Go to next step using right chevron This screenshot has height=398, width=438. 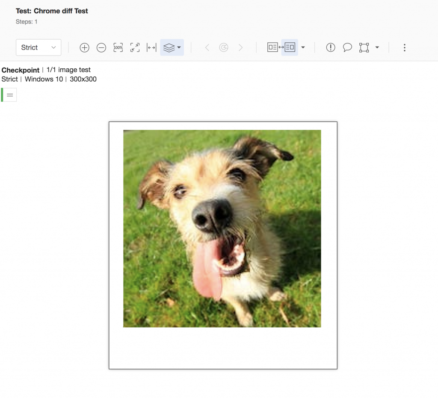(240, 47)
